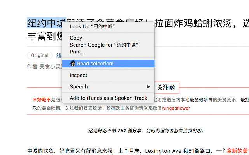Click the underlined 最全最新鲜 text
Image resolution: width=249 pixels, height=155 pixels.
tap(201, 100)
